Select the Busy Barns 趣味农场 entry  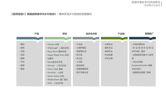pos(57,51)
